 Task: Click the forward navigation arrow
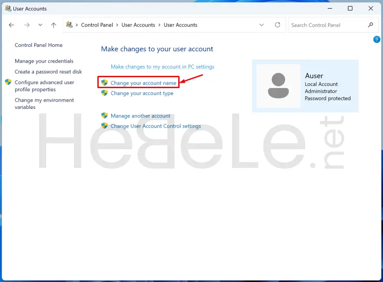pos(27,25)
